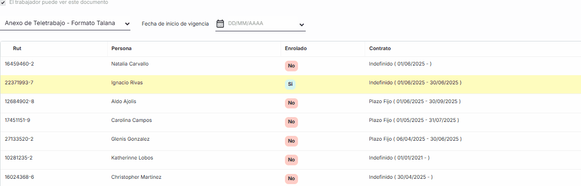Screen dimensions: 581x186
Task: Click Katherinne Lobos's 'No' enrolled badge
Action: tap(291, 159)
